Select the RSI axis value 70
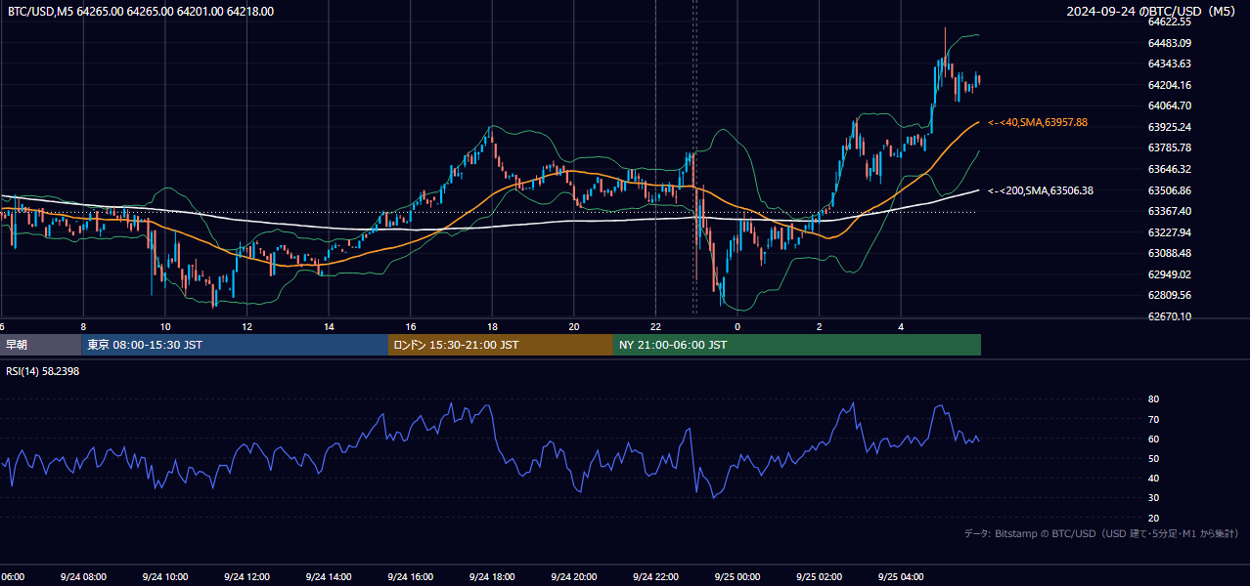The height and width of the screenshot is (586, 1250). (x=1153, y=419)
